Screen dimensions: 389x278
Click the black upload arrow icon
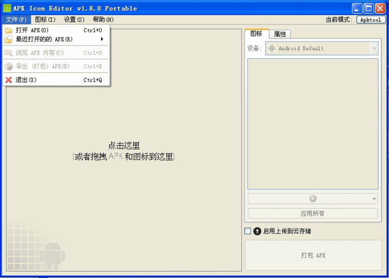coord(257,231)
